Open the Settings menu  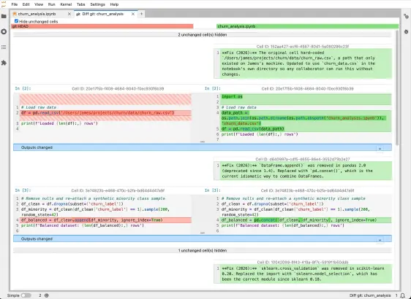click(97, 4)
